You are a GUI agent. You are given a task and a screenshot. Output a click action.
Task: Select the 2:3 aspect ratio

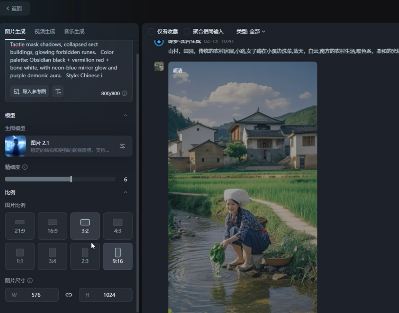(x=85, y=256)
